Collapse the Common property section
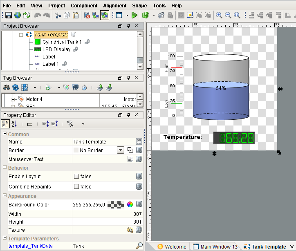 pyautogui.click(x=4, y=134)
